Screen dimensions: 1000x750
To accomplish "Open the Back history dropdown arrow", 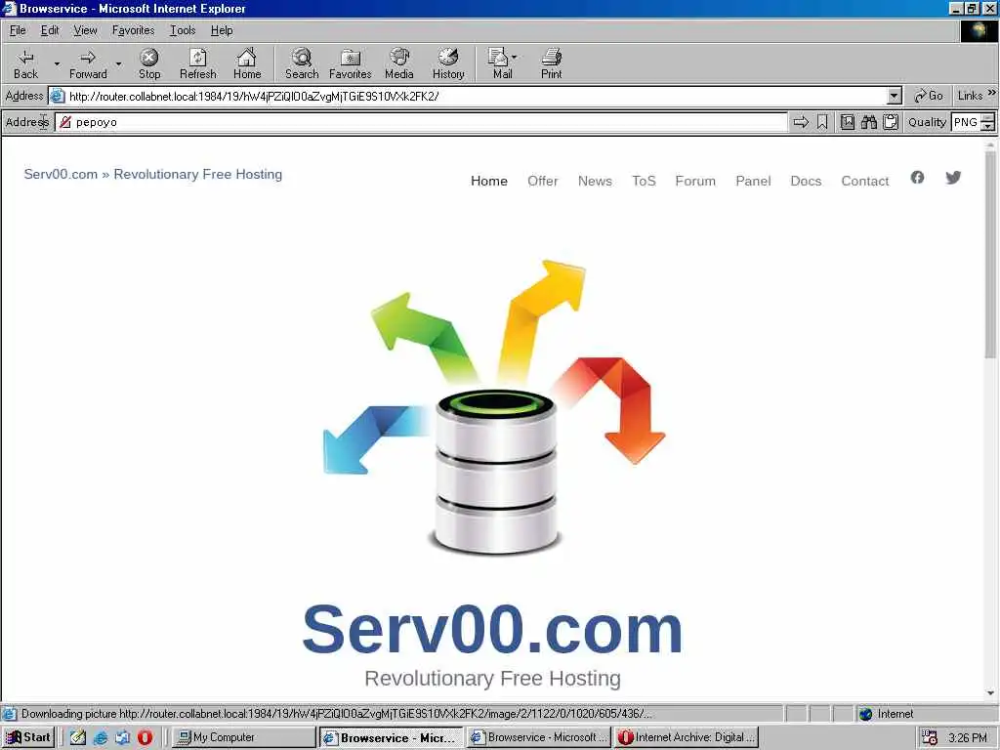I will point(57,63).
